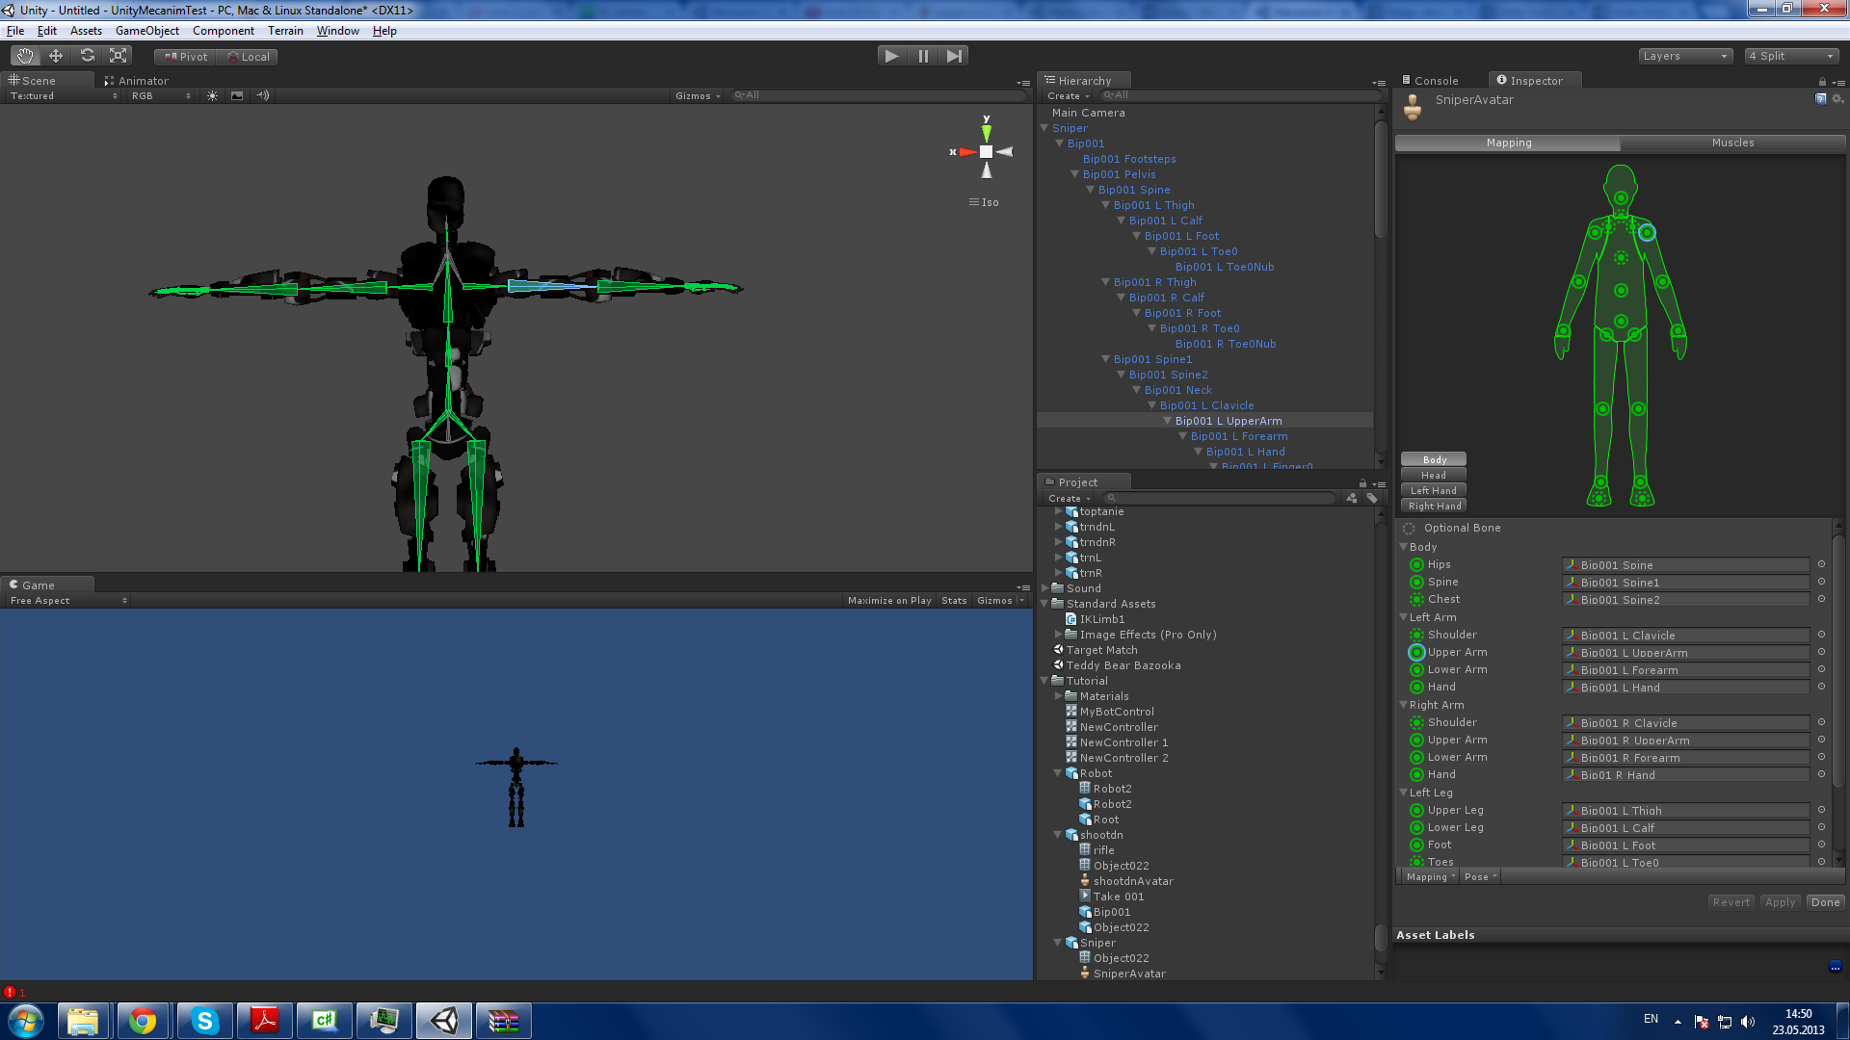Toggle scene skybox image icon
Screen dimensions: 1850x1040
pyautogui.click(x=237, y=95)
